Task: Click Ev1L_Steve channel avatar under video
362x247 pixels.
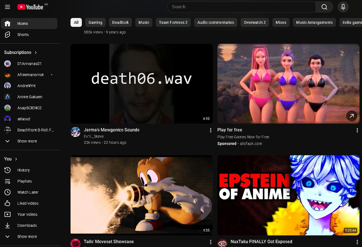Action: (75, 132)
